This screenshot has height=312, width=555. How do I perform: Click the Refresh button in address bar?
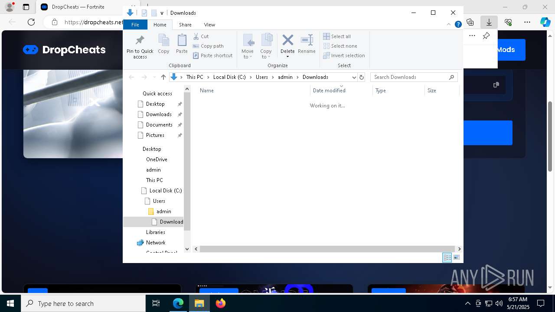(362, 77)
